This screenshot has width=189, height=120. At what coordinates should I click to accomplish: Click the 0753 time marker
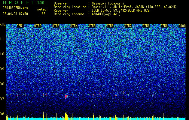tap(56, 26)
